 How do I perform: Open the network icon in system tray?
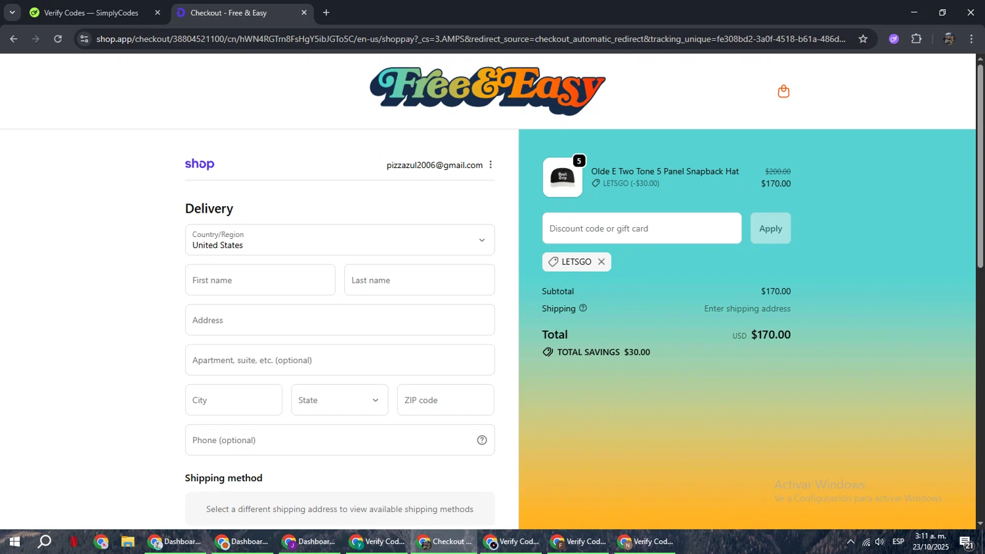tap(865, 542)
